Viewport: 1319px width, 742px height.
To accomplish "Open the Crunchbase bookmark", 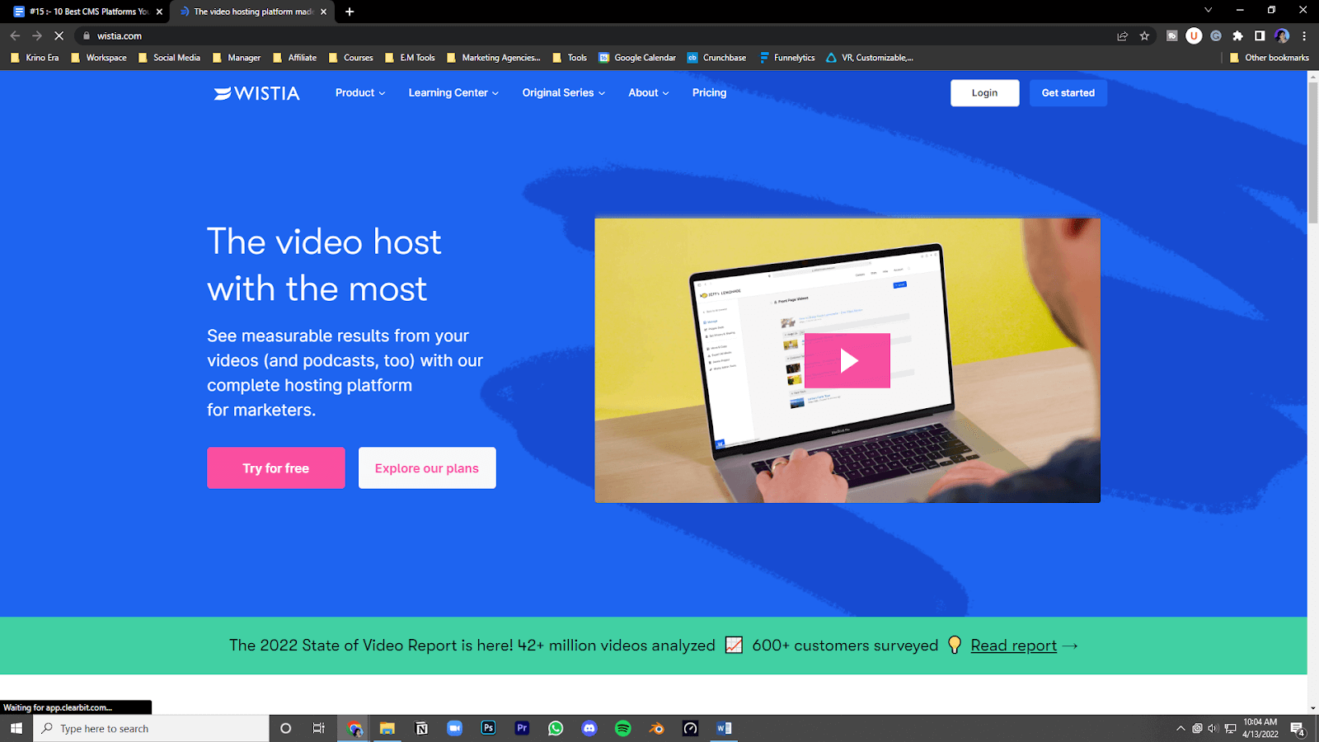I will (x=716, y=58).
